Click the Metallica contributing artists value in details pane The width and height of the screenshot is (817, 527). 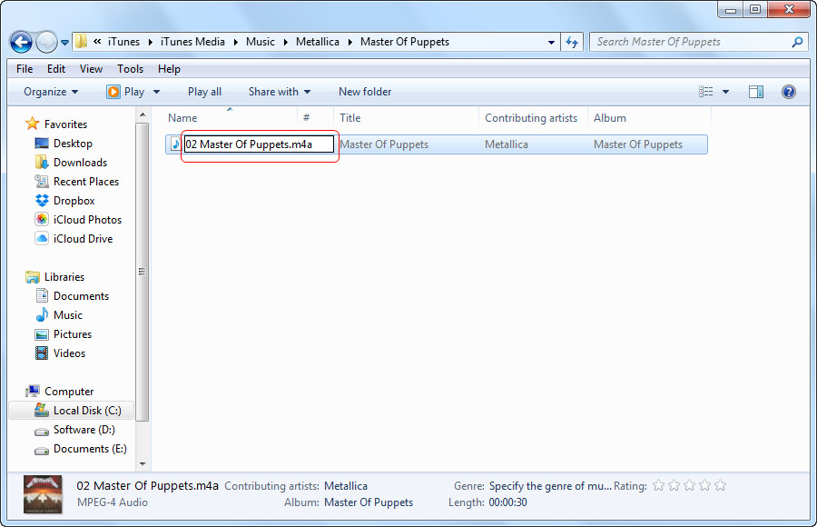coord(346,486)
